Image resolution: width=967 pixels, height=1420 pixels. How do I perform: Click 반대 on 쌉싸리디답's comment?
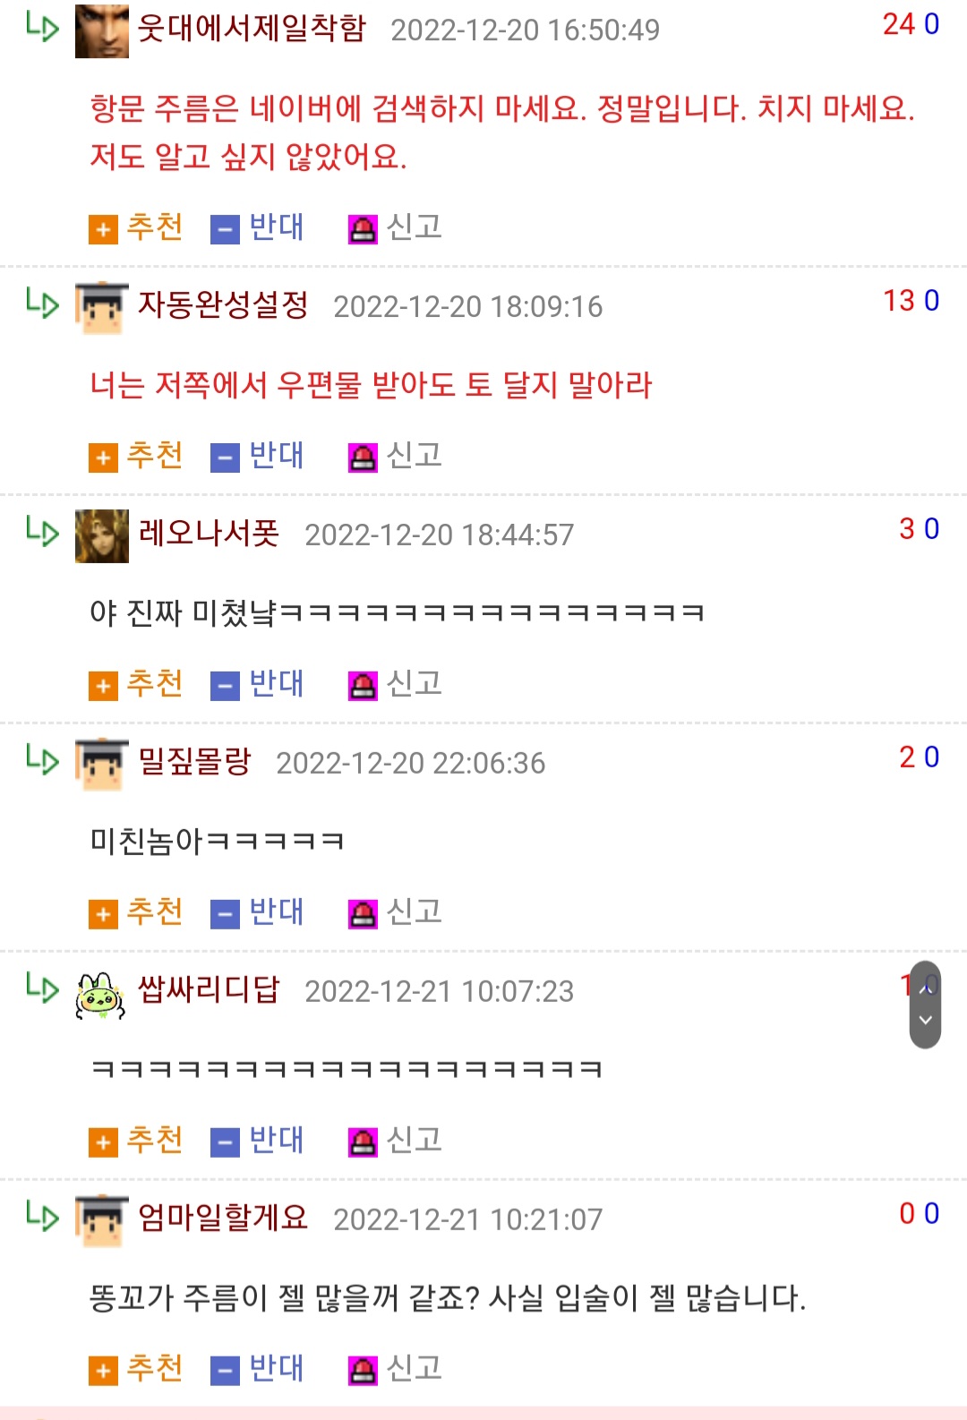276,1140
